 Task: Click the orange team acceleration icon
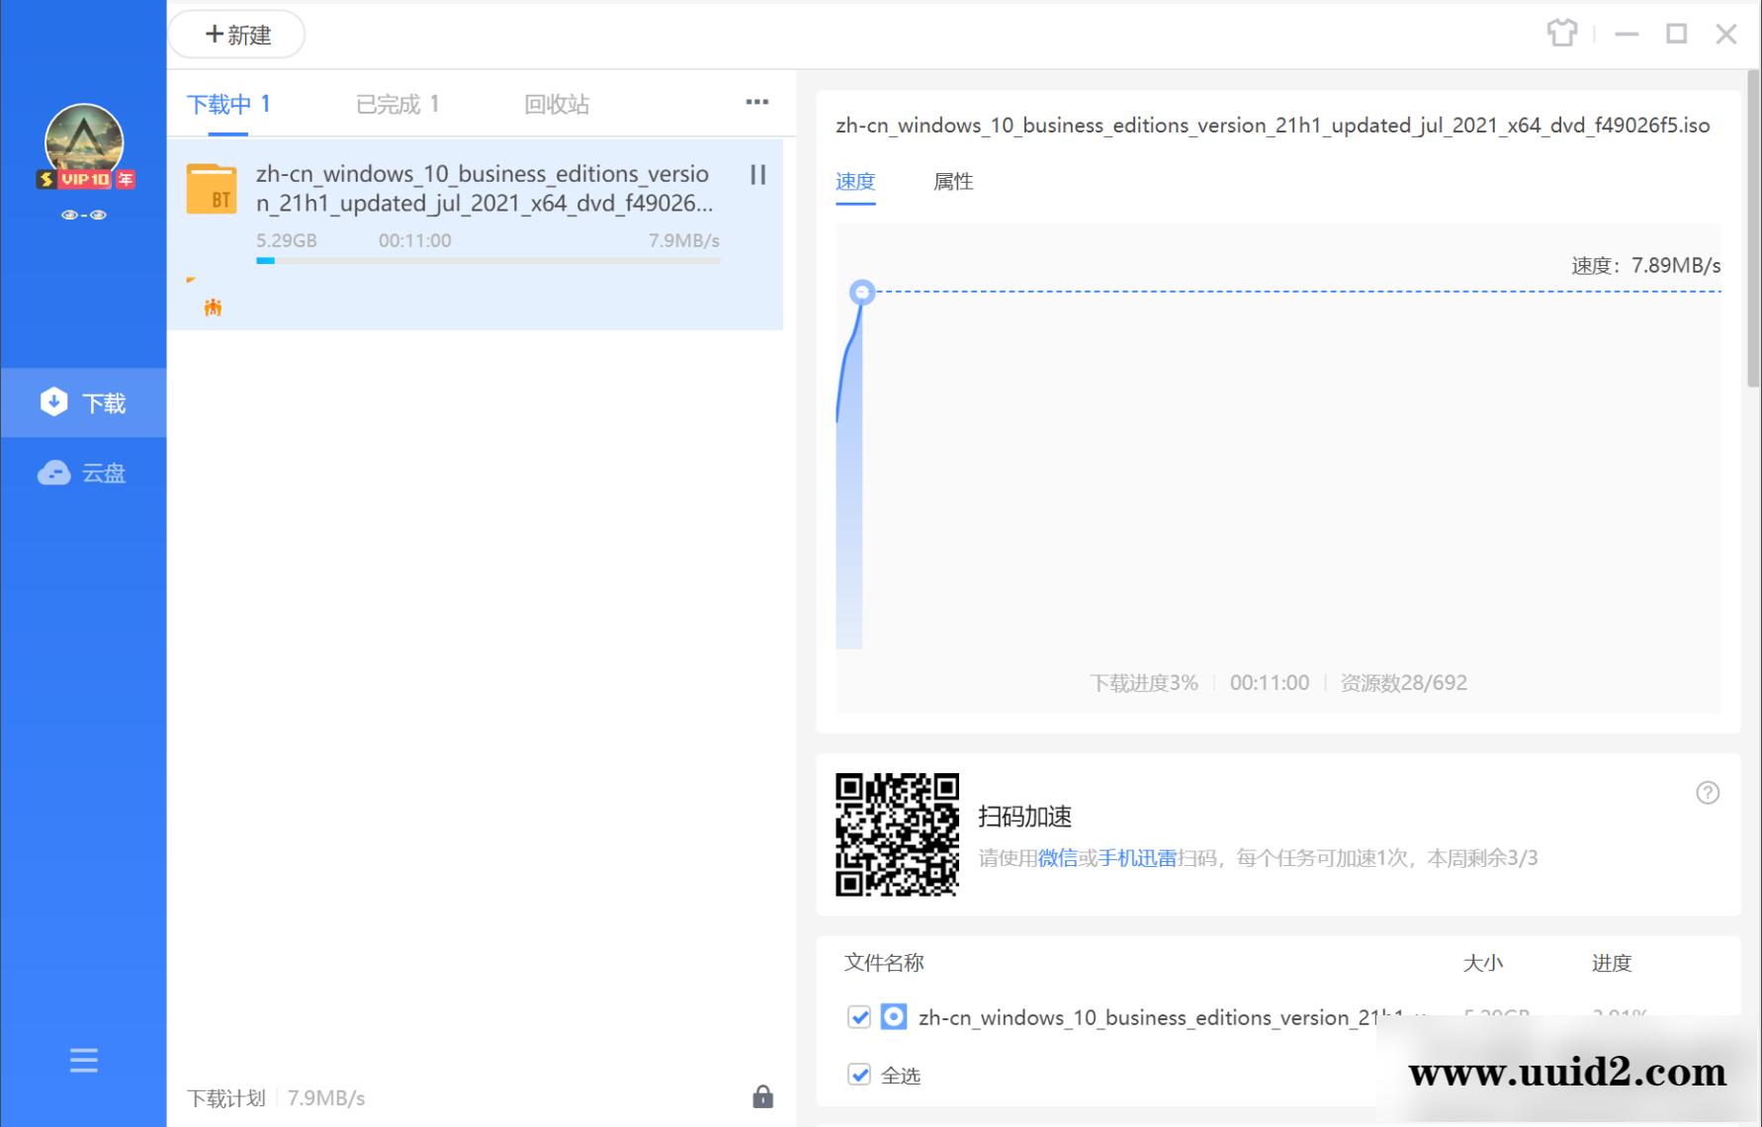click(x=213, y=307)
